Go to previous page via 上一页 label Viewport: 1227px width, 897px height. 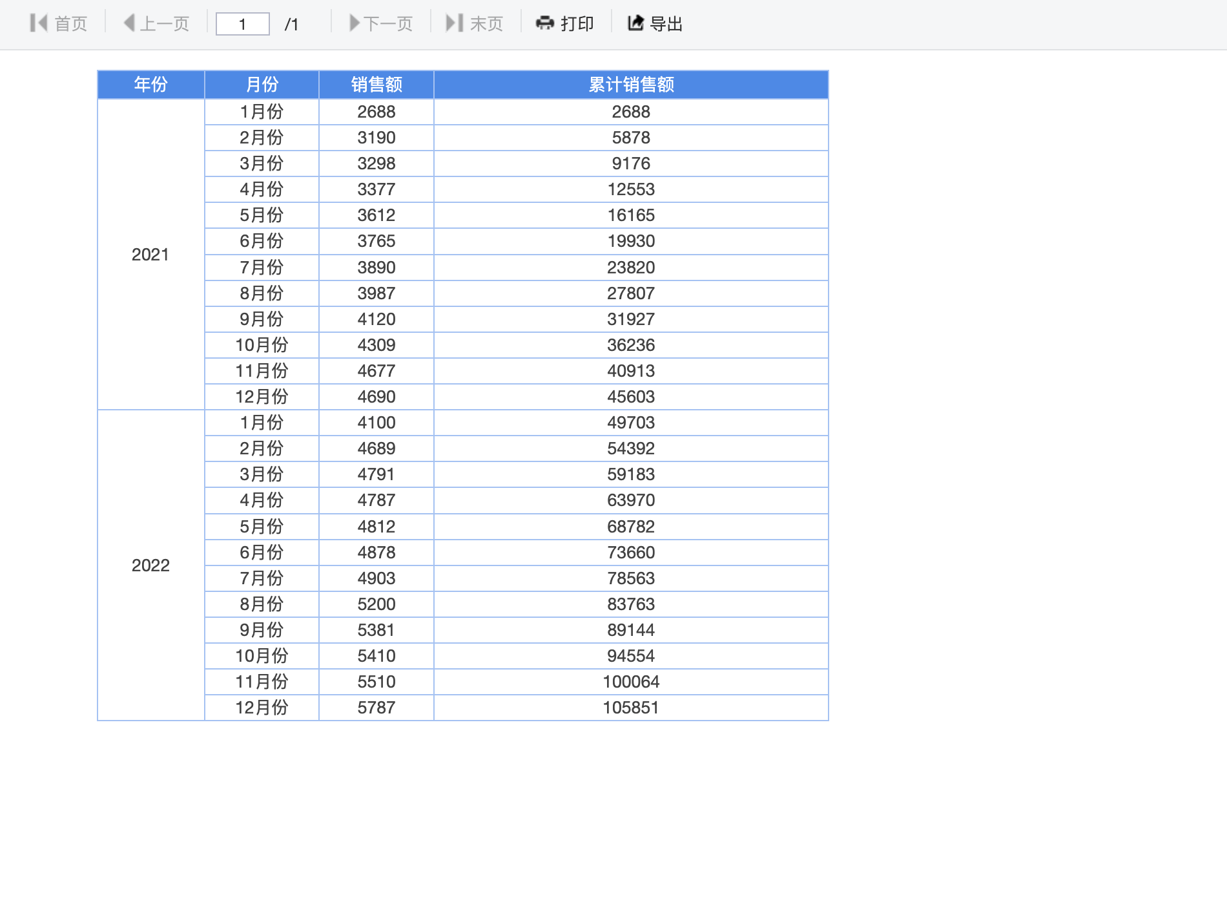coord(165,24)
